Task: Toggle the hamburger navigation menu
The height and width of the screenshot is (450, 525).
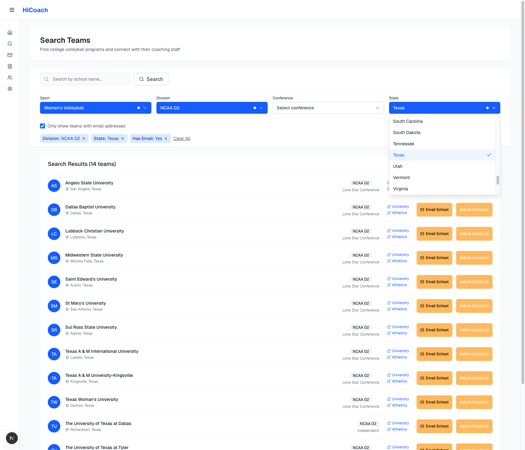Action: tap(12, 10)
